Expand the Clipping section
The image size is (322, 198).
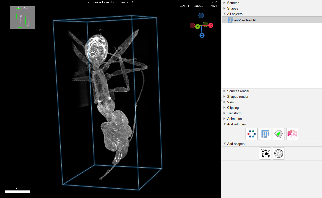click(x=225, y=108)
